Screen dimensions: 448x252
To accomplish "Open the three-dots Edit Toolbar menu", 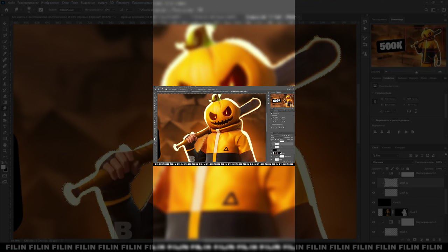I will (x=5, y=156).
